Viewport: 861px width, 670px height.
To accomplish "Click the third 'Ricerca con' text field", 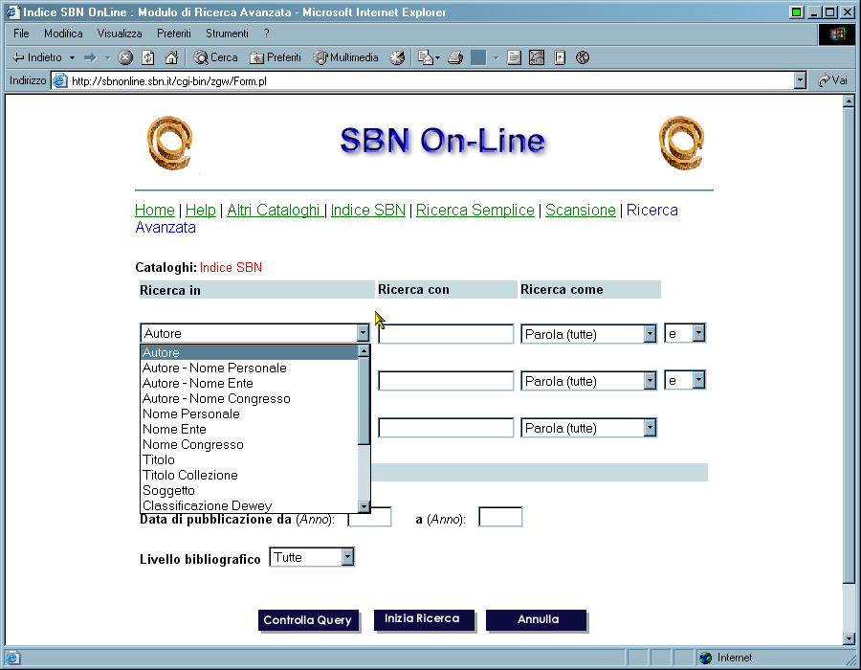I will [x=446, y=428].
